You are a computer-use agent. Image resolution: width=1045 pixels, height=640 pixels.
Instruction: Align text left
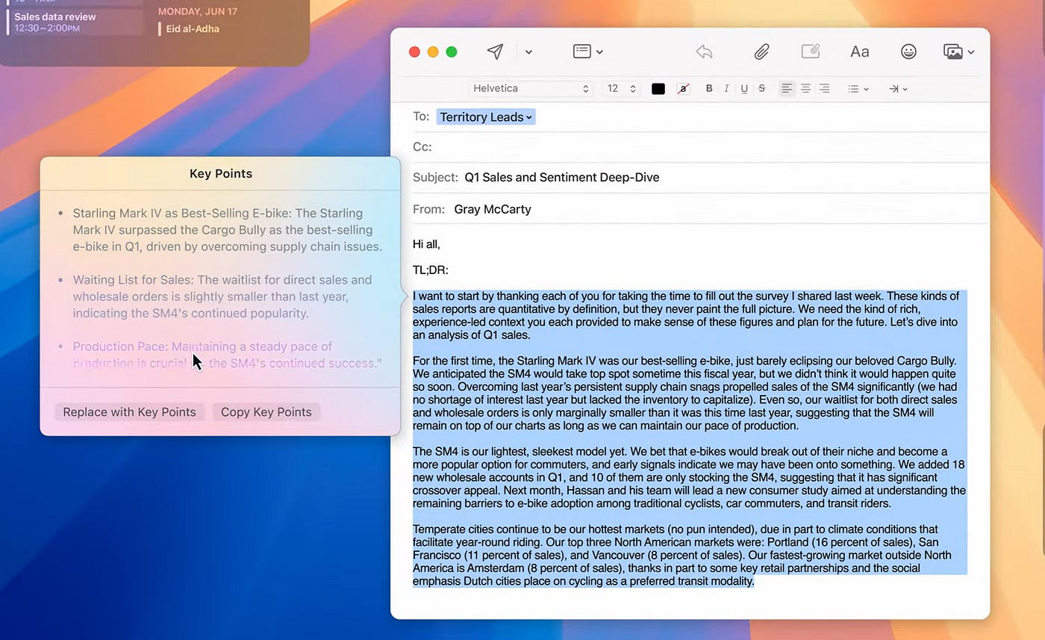(787, 88)
